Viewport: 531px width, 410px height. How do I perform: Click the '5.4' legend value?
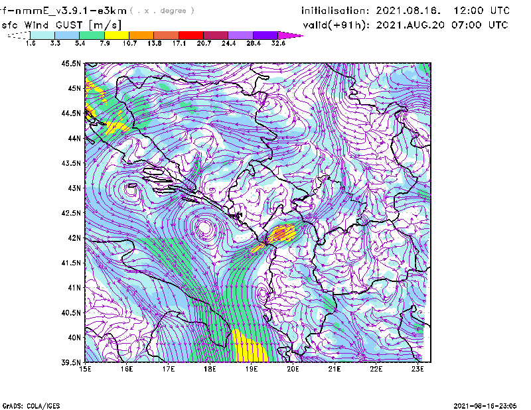pos(80,43)
